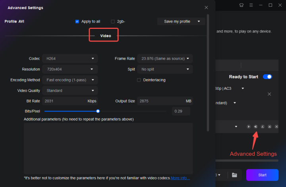Open the Resolution 720x404 dropdown

pos(70,69)
